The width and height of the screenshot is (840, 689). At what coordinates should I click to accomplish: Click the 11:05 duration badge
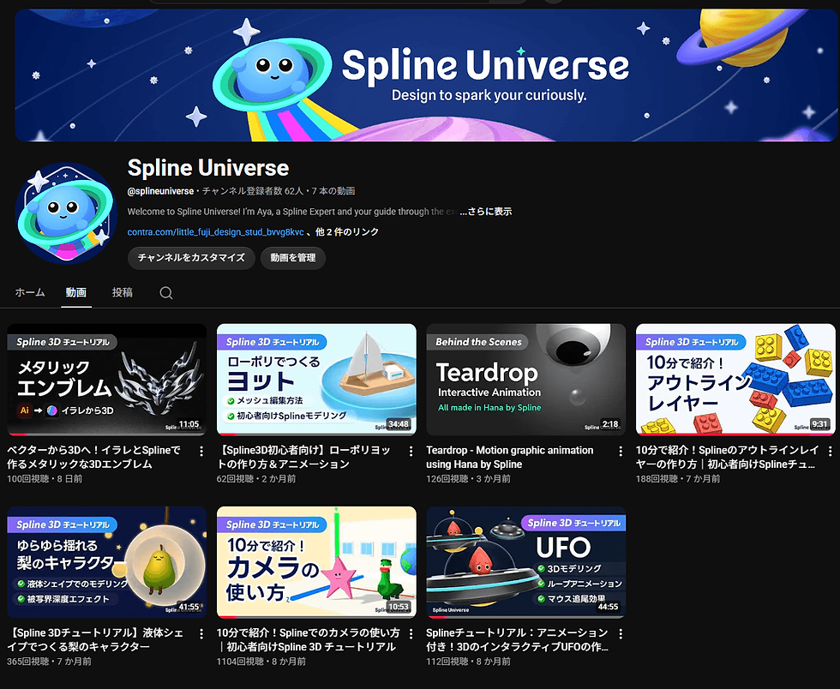click(x=189, y=424)
